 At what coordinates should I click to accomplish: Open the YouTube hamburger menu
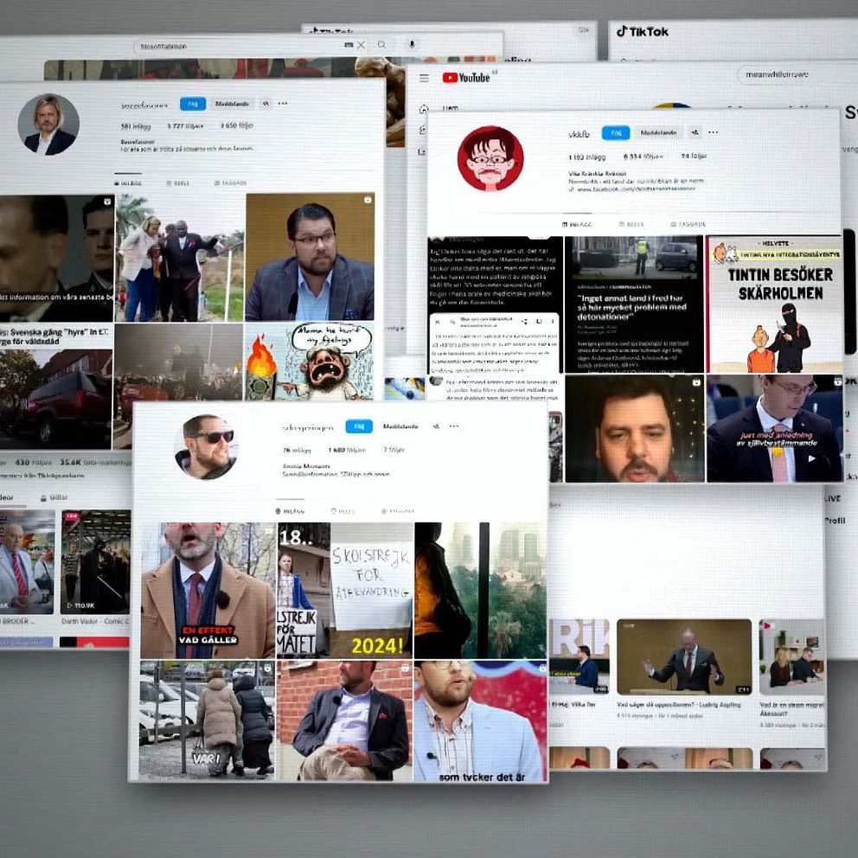424,78
